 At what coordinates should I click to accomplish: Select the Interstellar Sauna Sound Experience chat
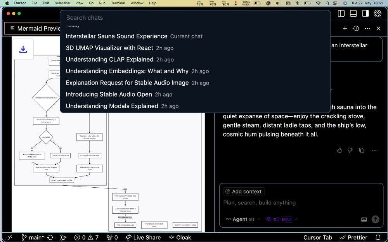[x=195, y=36]
